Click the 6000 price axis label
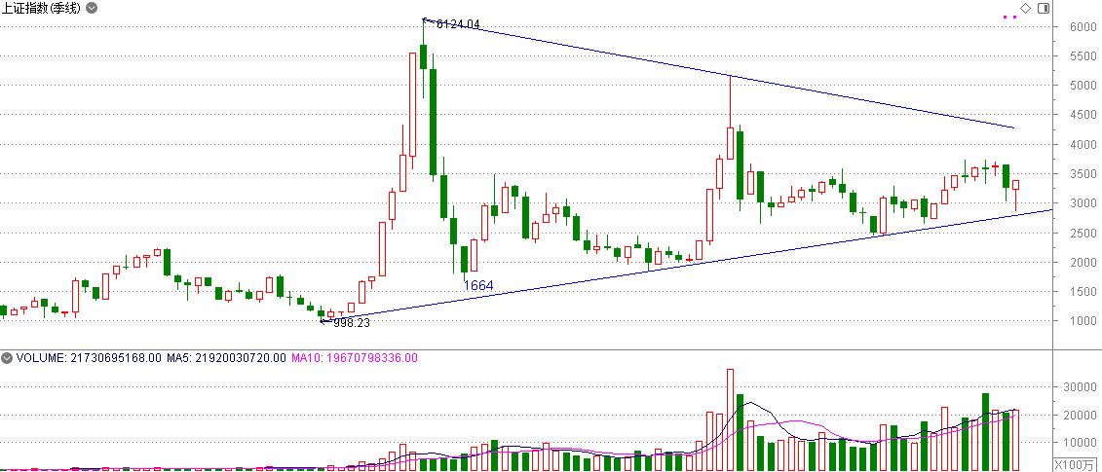 (1083, 26)
